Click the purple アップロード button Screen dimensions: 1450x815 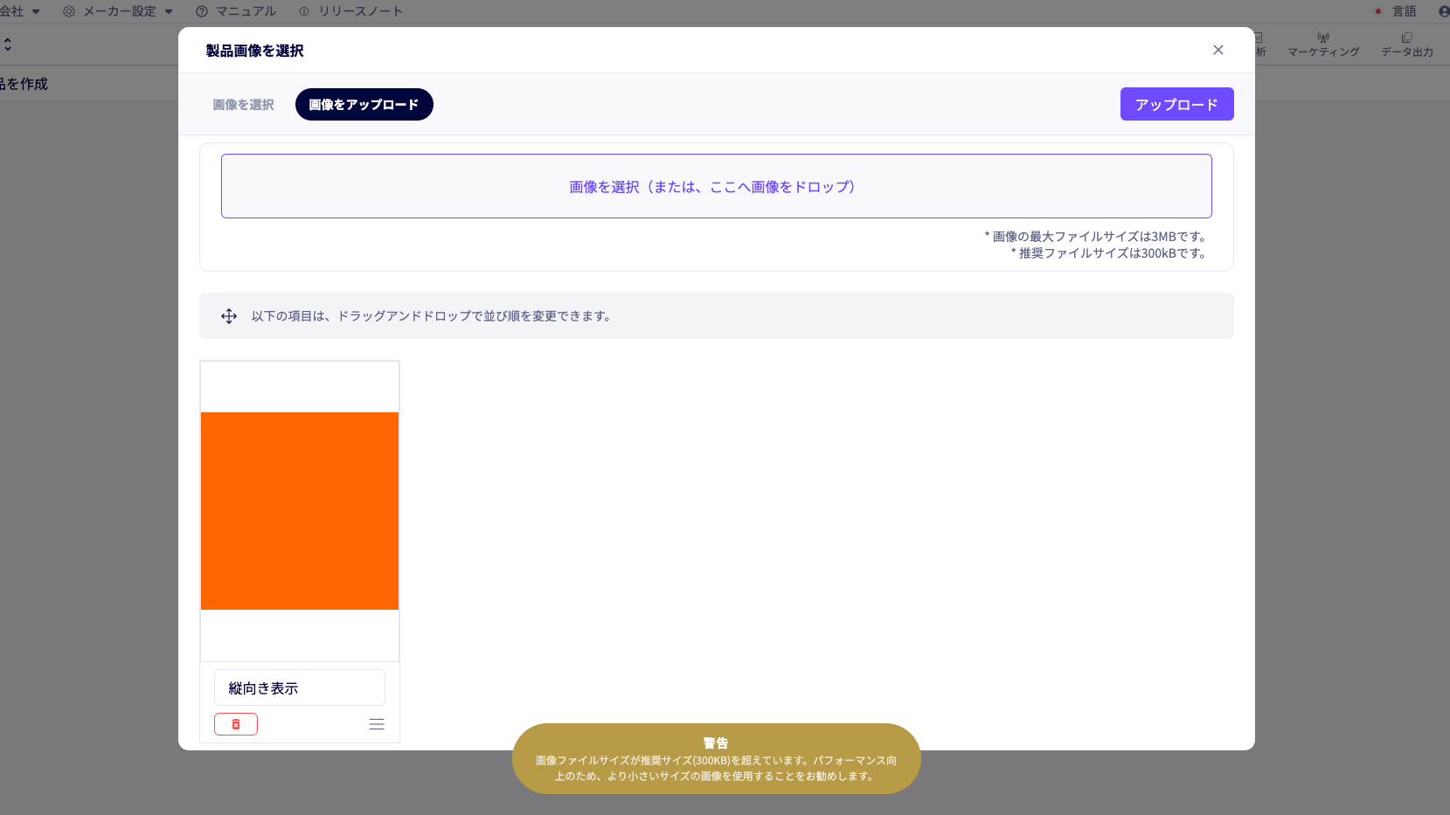click(x=1176, y=105)
